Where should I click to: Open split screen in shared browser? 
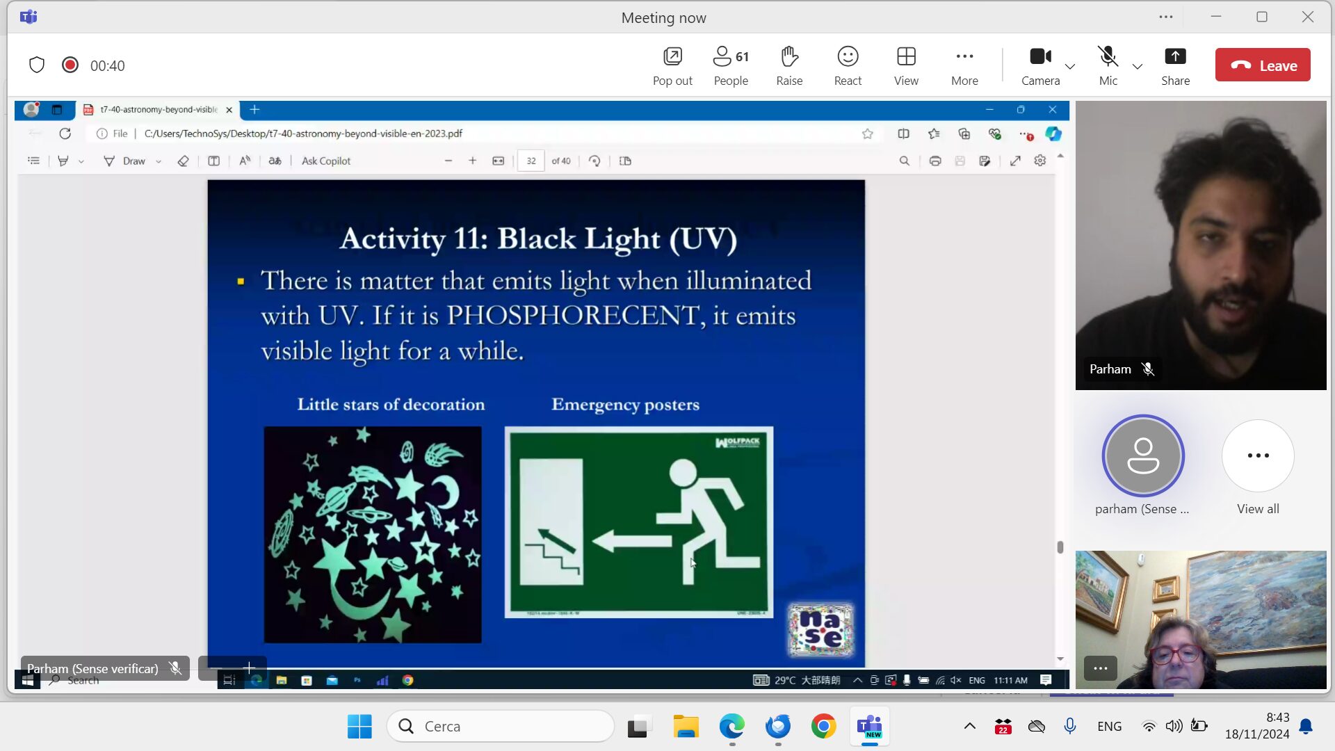(x=903, y=134)
